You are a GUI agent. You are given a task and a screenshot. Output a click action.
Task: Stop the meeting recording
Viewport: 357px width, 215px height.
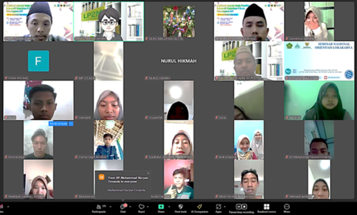(x=244, y=207)
